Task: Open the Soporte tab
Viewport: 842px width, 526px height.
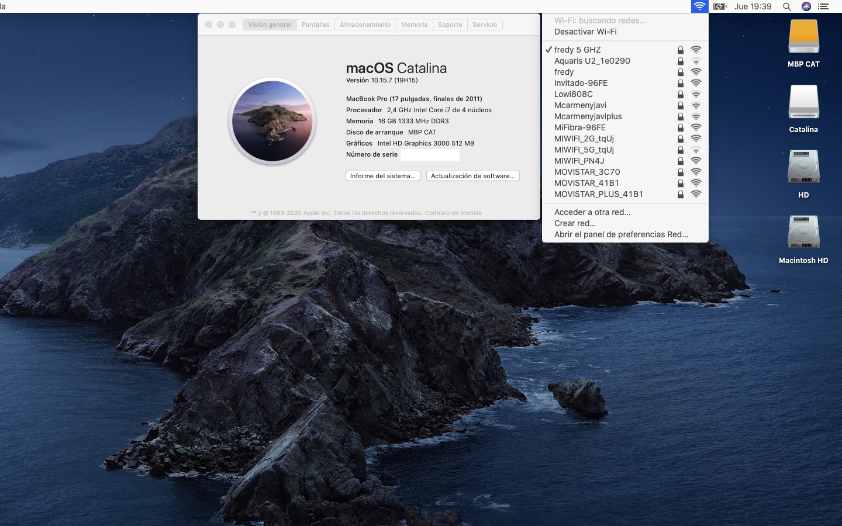Action: pos(450,25)
